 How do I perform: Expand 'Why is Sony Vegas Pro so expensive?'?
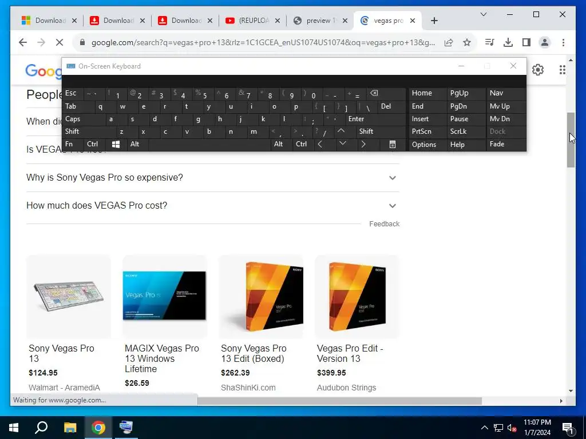tap(213, 178)
